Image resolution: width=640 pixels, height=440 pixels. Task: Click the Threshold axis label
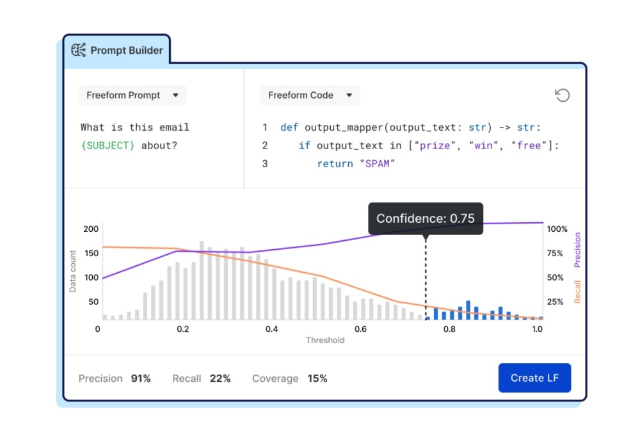(x=324, y=340)
